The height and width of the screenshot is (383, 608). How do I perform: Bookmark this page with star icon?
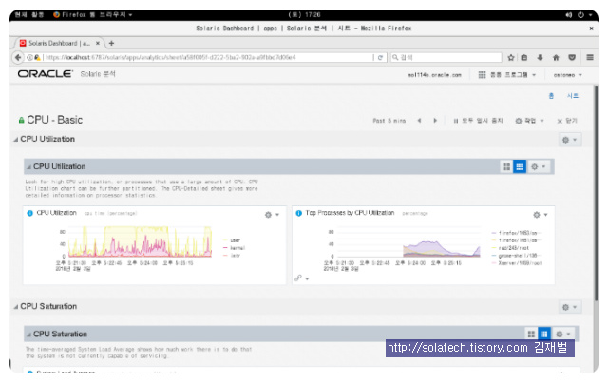[511, 57]
